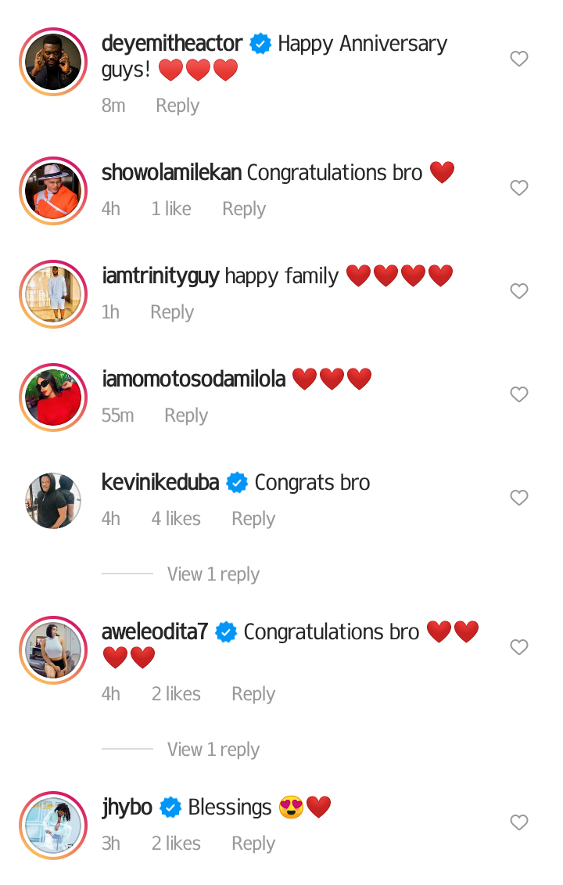The height and width of the screenshot is (885, 563).
Task: Tap heart icon next to aweleodita7's comment
Action: tap(518, 647)
